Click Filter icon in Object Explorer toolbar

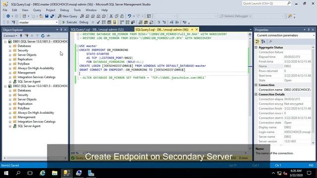[37, 36]
